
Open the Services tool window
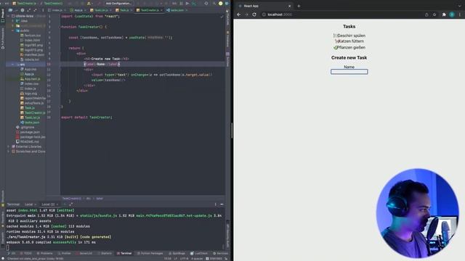[220, 253]
